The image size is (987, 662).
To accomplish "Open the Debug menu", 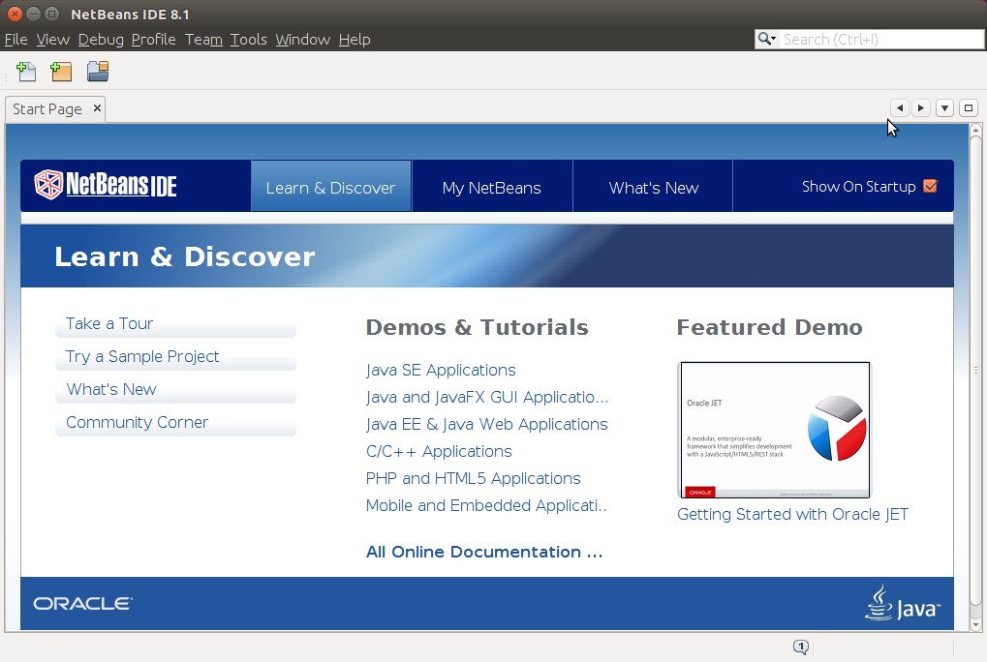I will pos(101,40).
